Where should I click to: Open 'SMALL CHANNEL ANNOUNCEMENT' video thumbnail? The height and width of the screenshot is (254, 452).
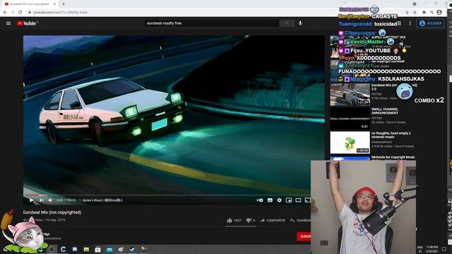(350, 119)
